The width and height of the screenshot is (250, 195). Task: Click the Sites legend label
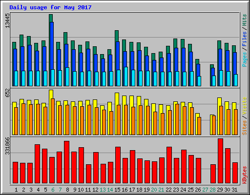click(x=245, y=128)
